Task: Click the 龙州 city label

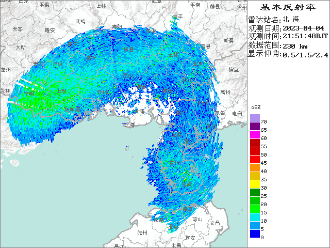Action: 6,69
